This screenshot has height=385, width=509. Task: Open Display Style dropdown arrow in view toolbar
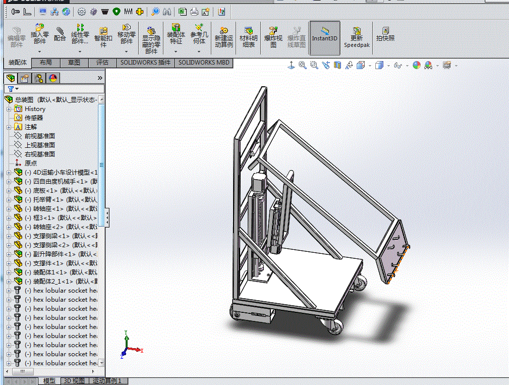click(388, 66)
